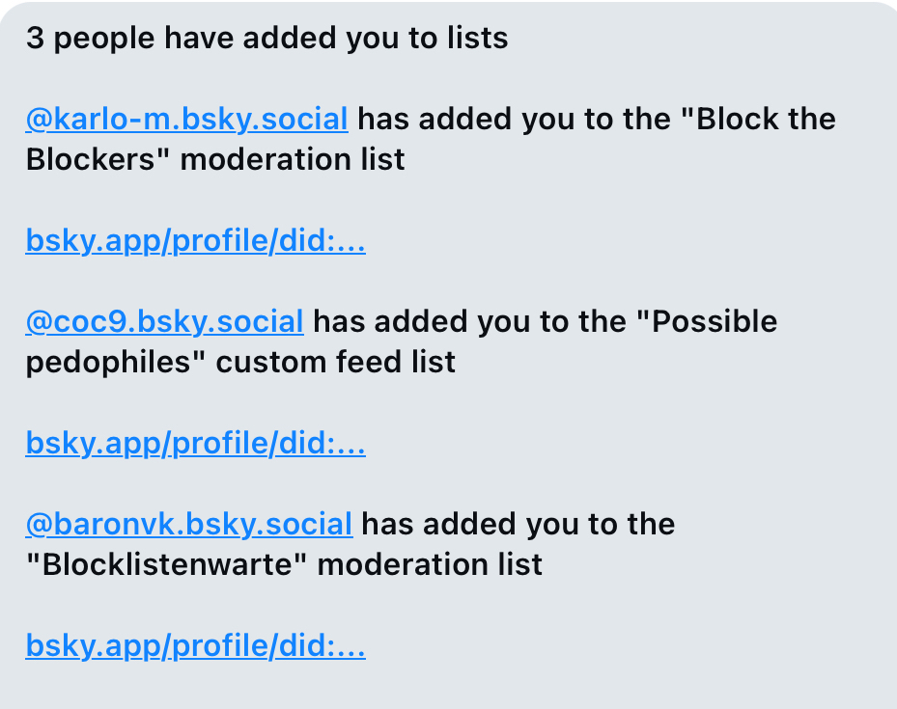Click "moderation list" text after Blocklistenwarte

[x=430, y=565]
